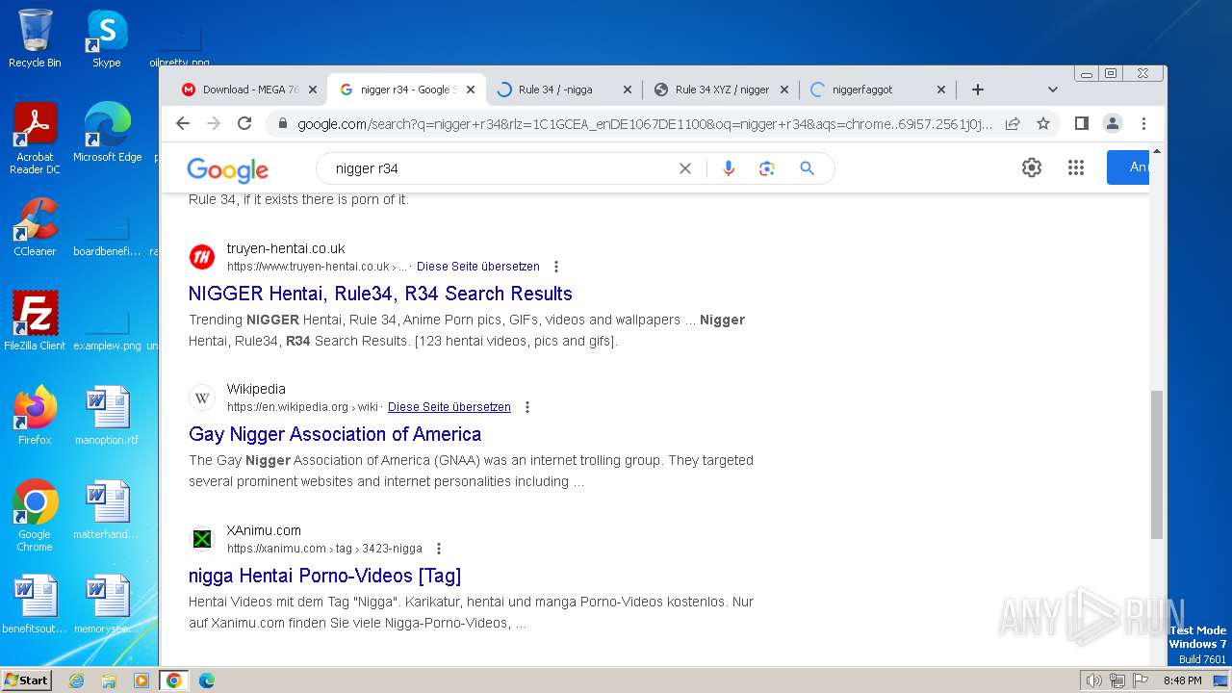Click the scrollbar up arrow
The width and height of the screenshot is (1232, 693).
[1157, 150]
